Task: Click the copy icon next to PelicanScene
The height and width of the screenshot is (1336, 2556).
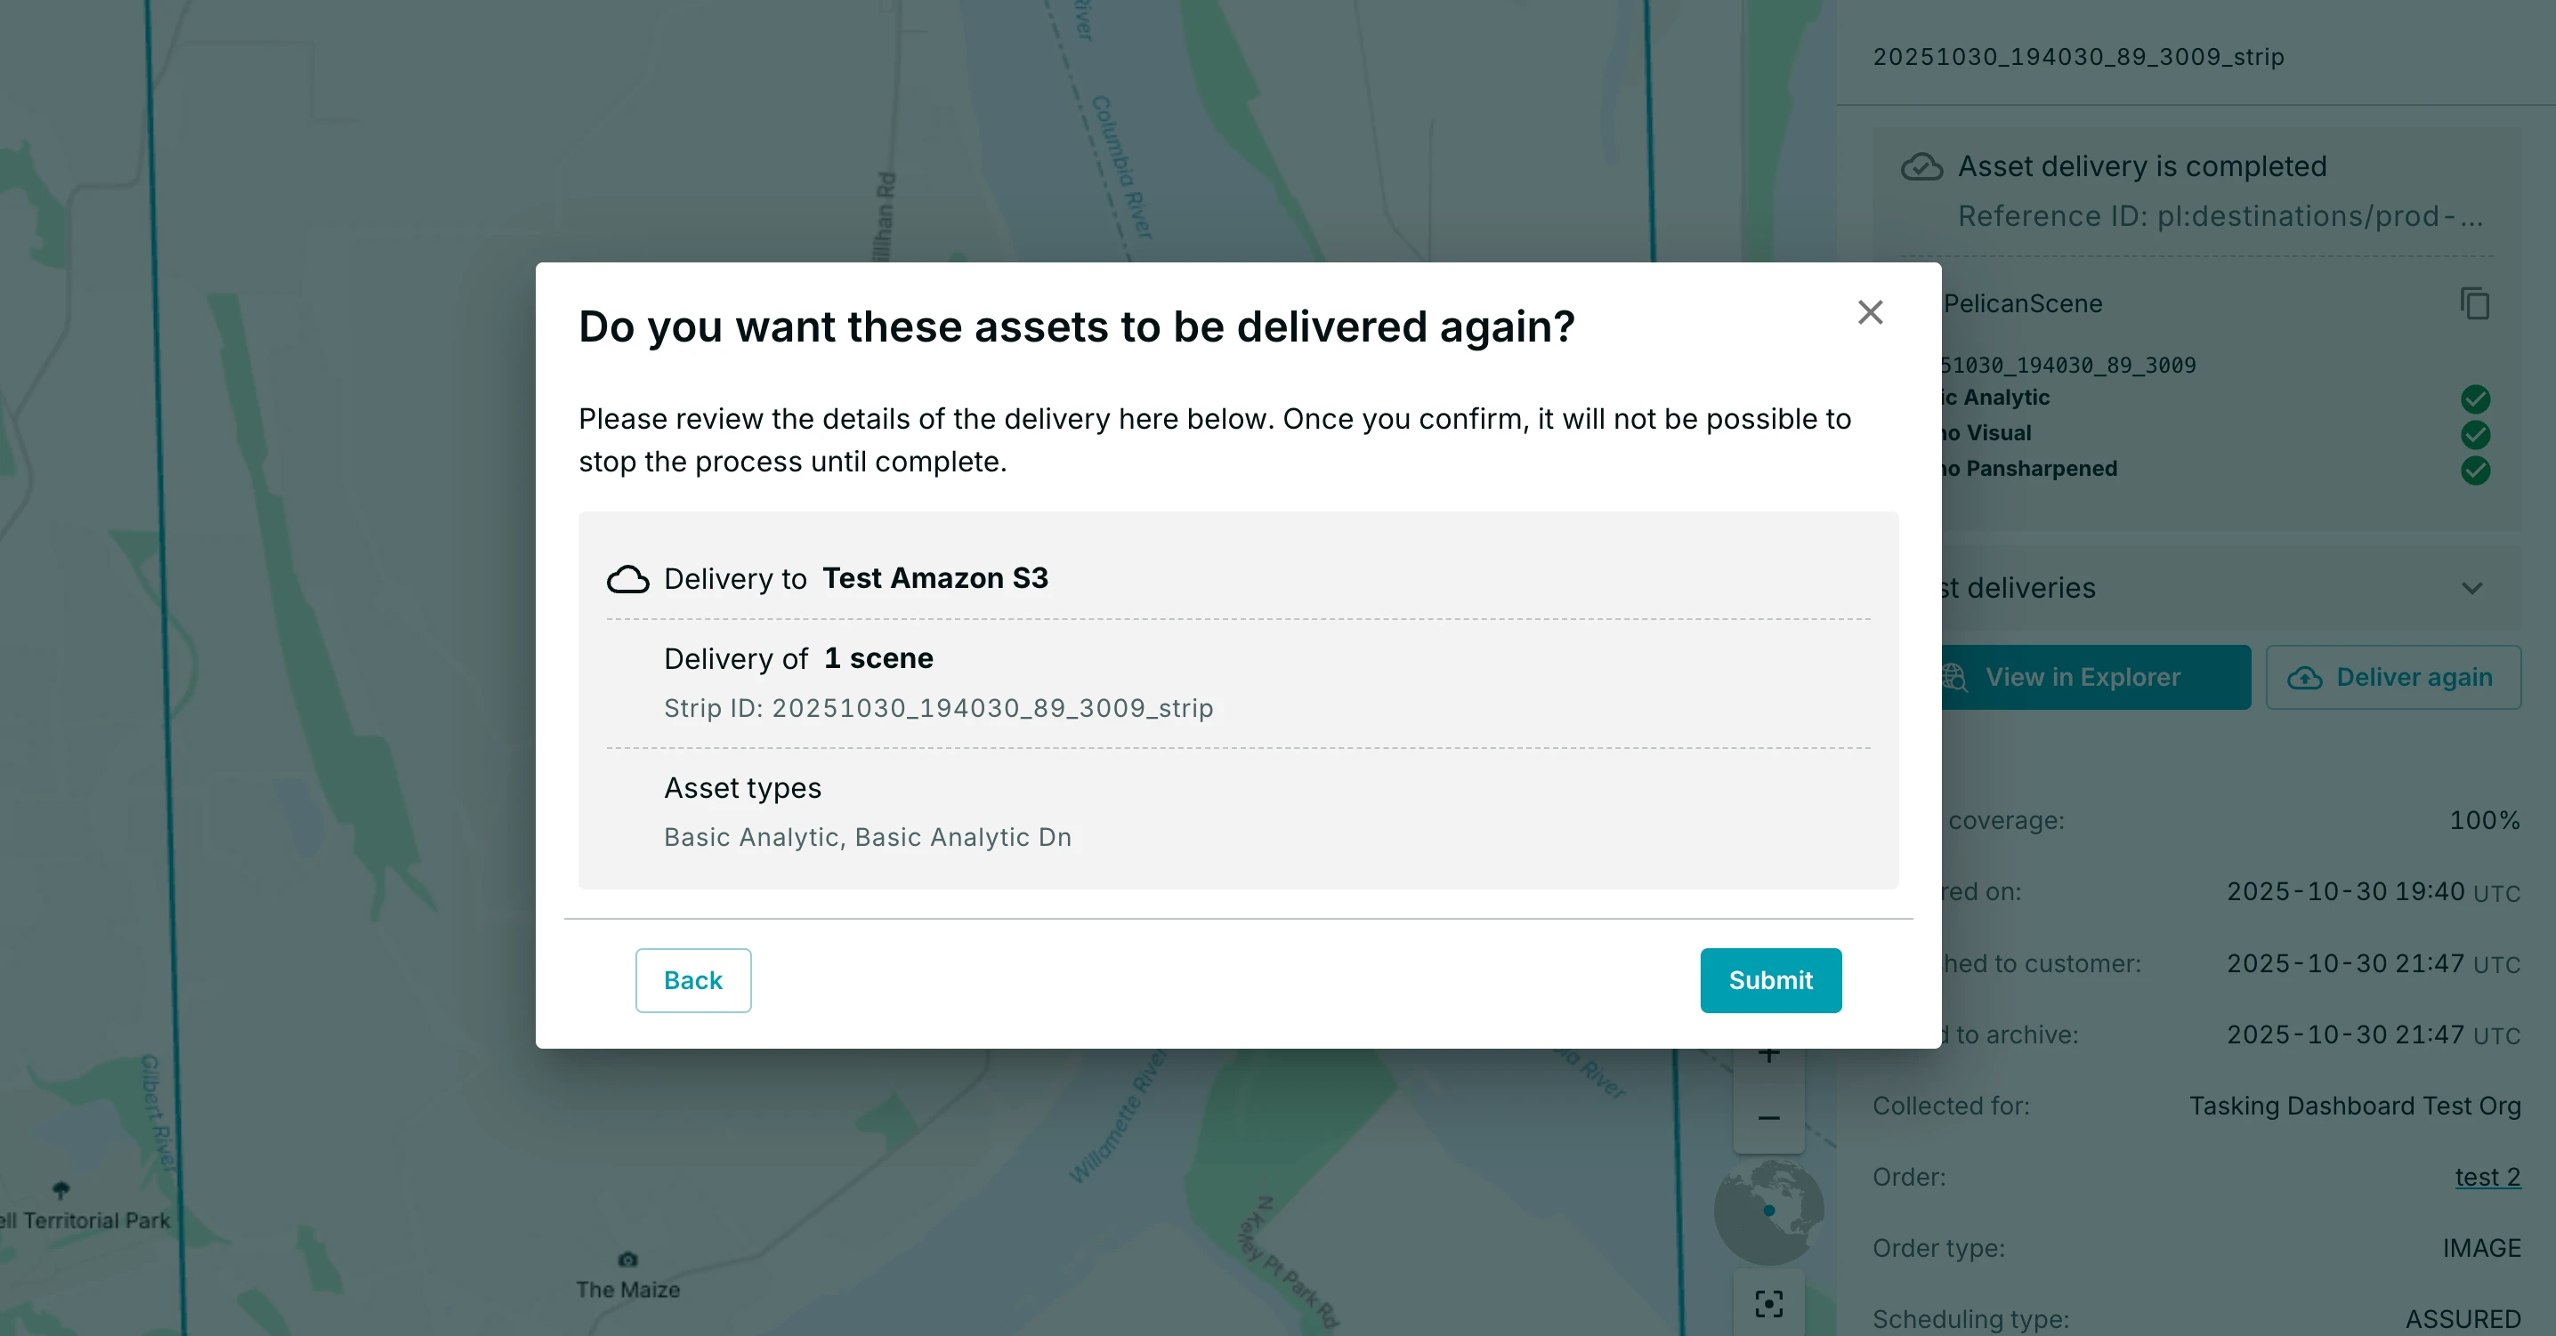Action: [2475, 303]
